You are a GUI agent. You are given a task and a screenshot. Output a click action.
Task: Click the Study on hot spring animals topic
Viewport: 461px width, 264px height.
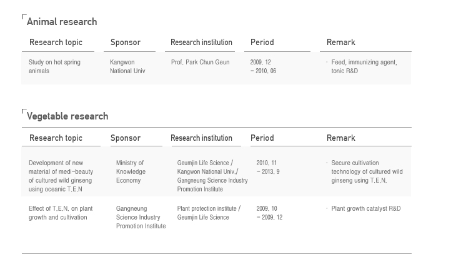click(x=54, y=66)
